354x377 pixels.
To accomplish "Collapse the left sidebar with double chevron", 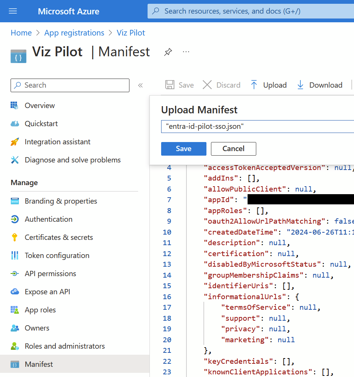I will 140,85.
